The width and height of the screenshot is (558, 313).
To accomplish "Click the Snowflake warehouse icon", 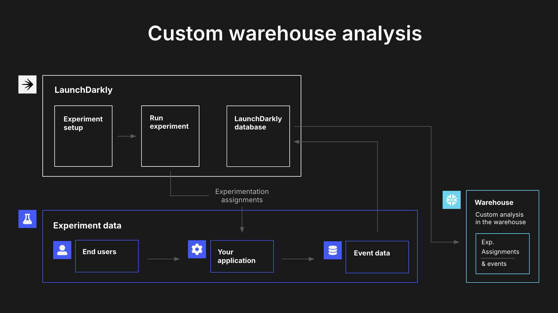I will click(x=452, y=200).
